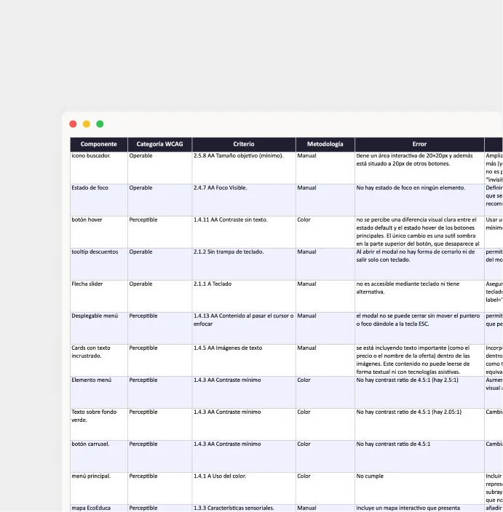The width and height of the screenshot is (503, 512).
Task: Click the 'Elemento menú' cell
Action: [x=99, y=392]
